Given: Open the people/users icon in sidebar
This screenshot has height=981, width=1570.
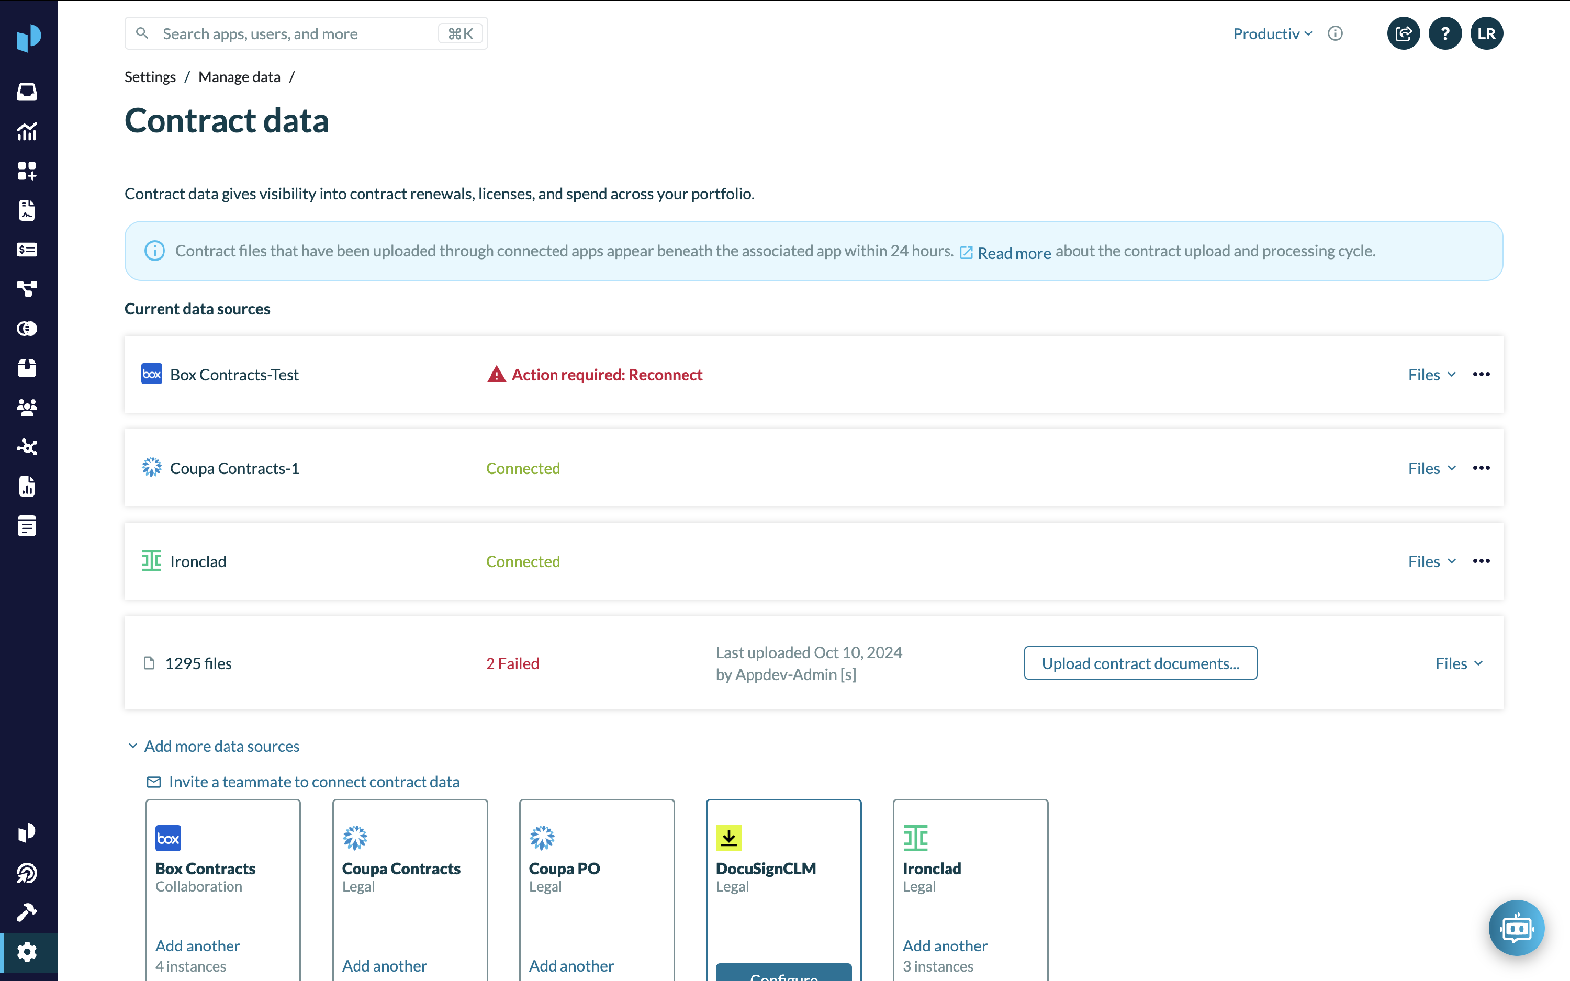Looking at the screenshot, I should point(27,408).
